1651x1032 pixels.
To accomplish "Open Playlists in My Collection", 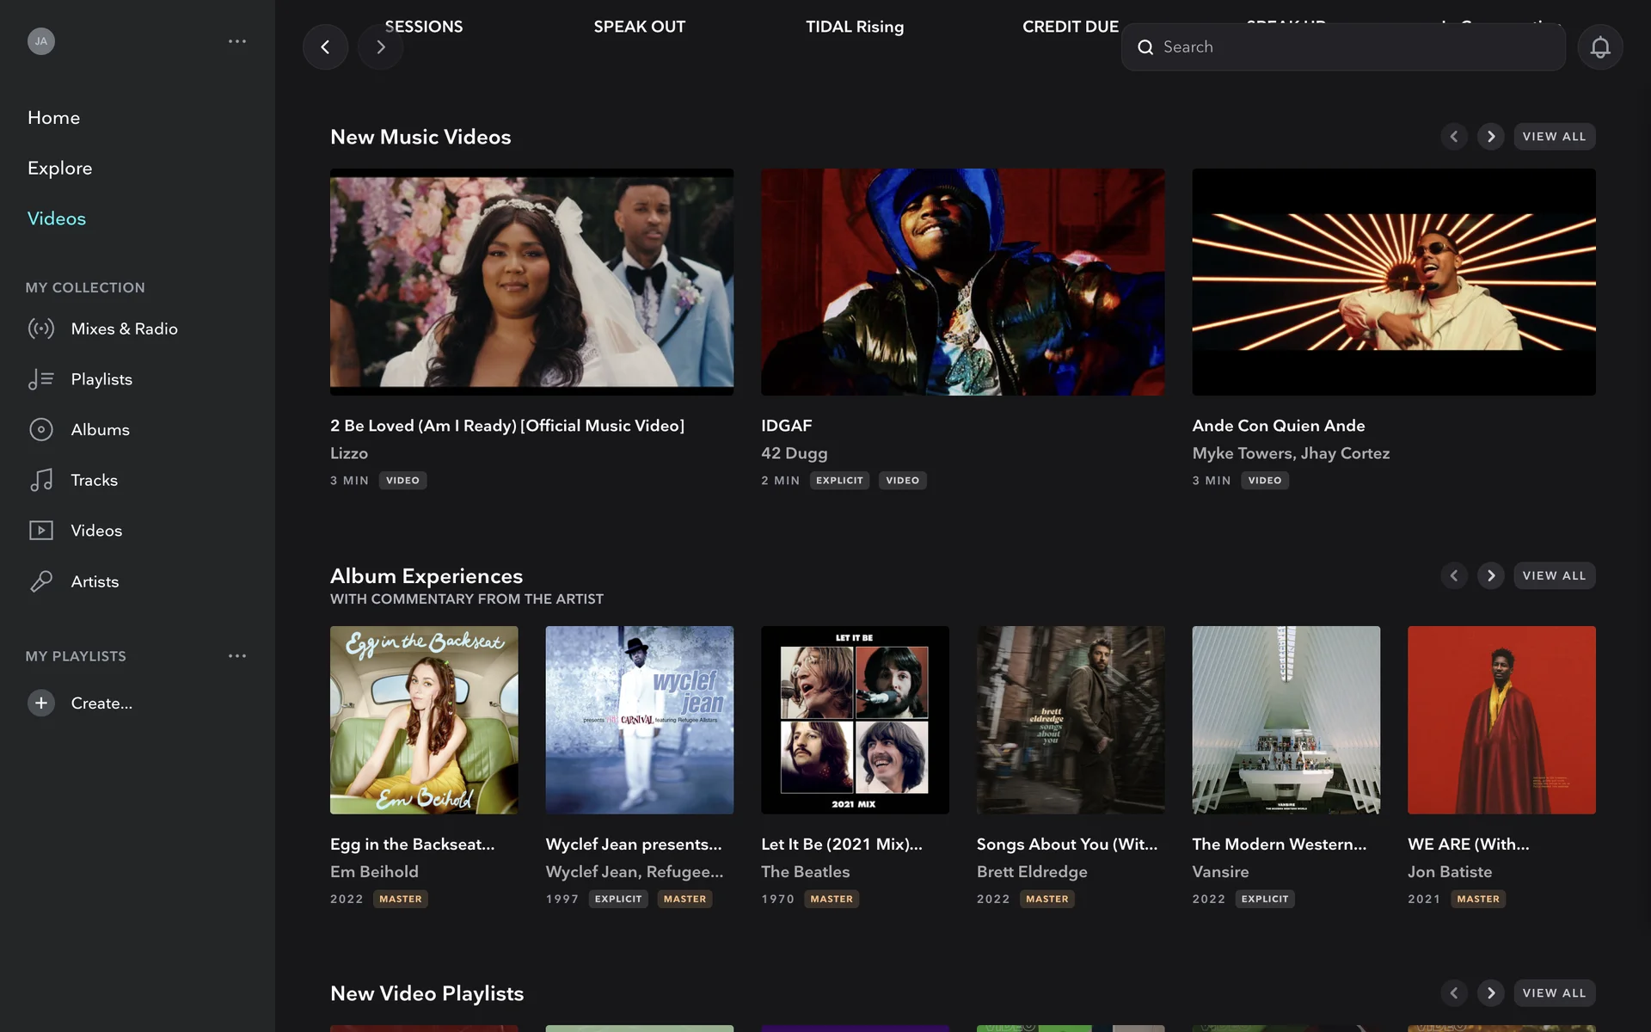I will 101,379.
